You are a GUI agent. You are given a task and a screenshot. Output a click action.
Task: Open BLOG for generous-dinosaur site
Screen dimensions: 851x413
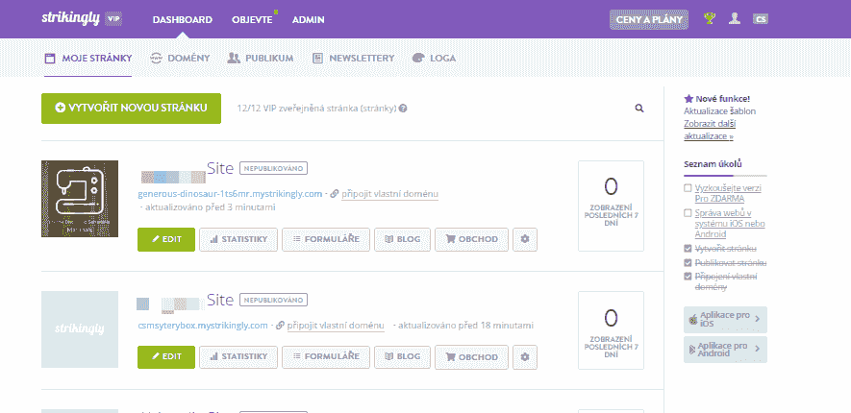coord(402,239)
